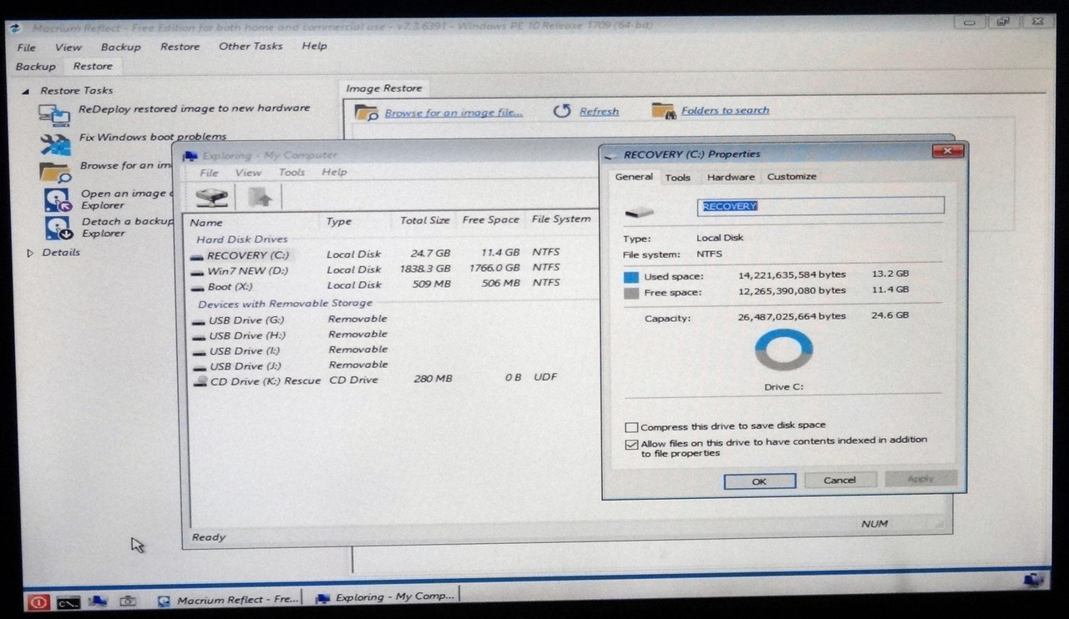Viewport: 1069px width, 619px height.
Task: Click the network computers icon on the taskbar
Action: point(98,601)
